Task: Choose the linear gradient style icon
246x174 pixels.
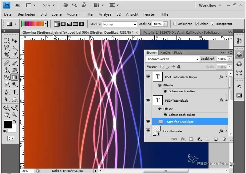Action: click(57, 24)
